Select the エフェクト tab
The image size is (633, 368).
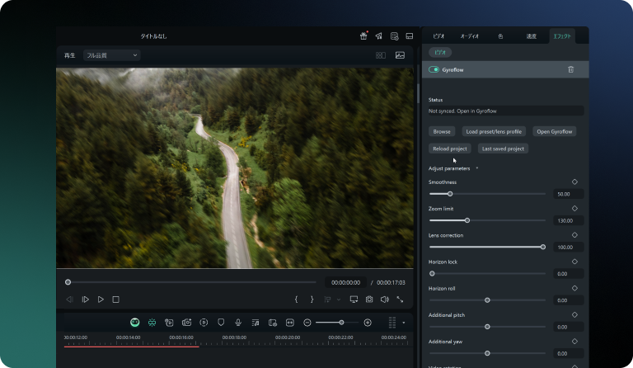coord(562,36)
